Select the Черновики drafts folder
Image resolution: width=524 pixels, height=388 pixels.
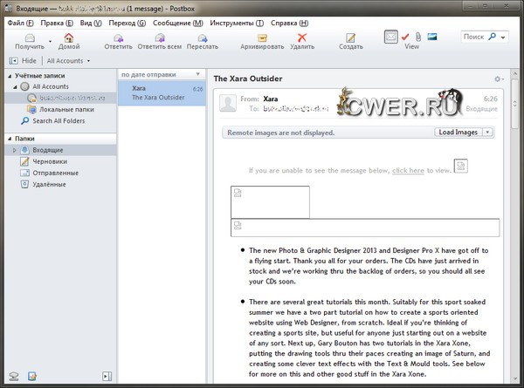[50, 161]
